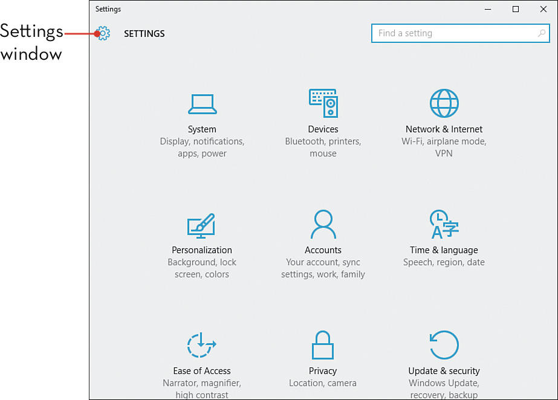Open the Network & Internet globe icon

444,103
